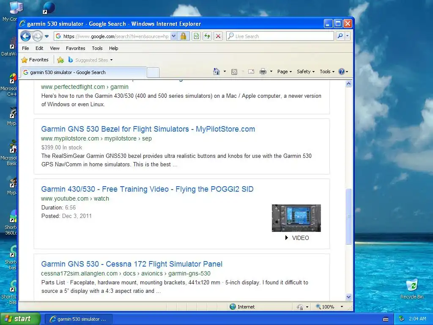
Task: Open the Tools menu in menu bar
Action: tap(97, 48)
